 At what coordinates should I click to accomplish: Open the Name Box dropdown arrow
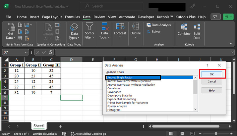pyautogui.click(x=27, y=52)
